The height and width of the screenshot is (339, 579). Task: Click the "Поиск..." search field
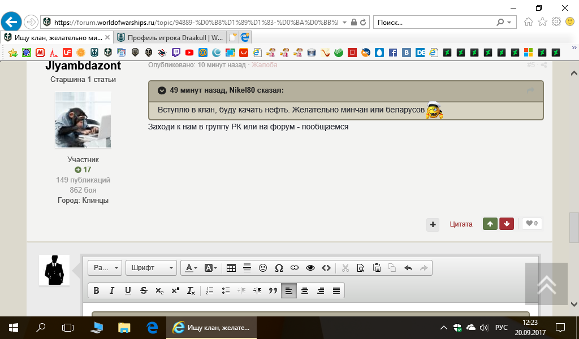click(x=434, y=23)
